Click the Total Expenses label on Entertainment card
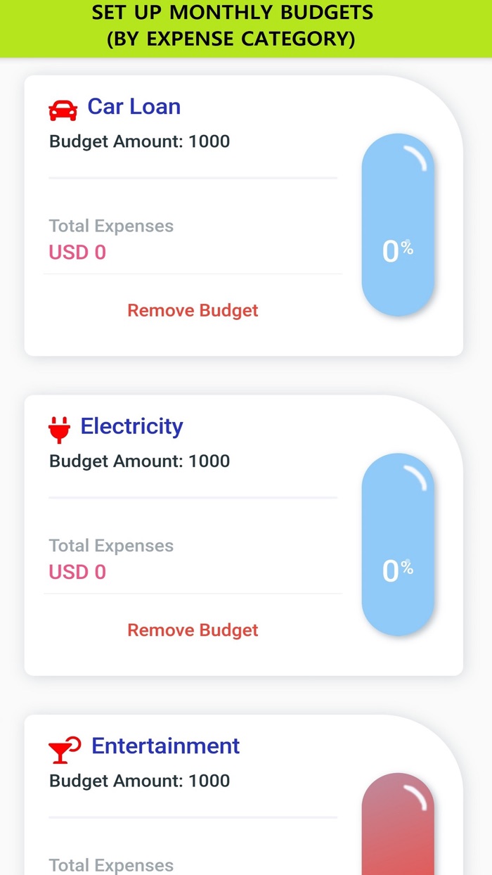Viewport: 492px width, 875px height. pos(110,865)
